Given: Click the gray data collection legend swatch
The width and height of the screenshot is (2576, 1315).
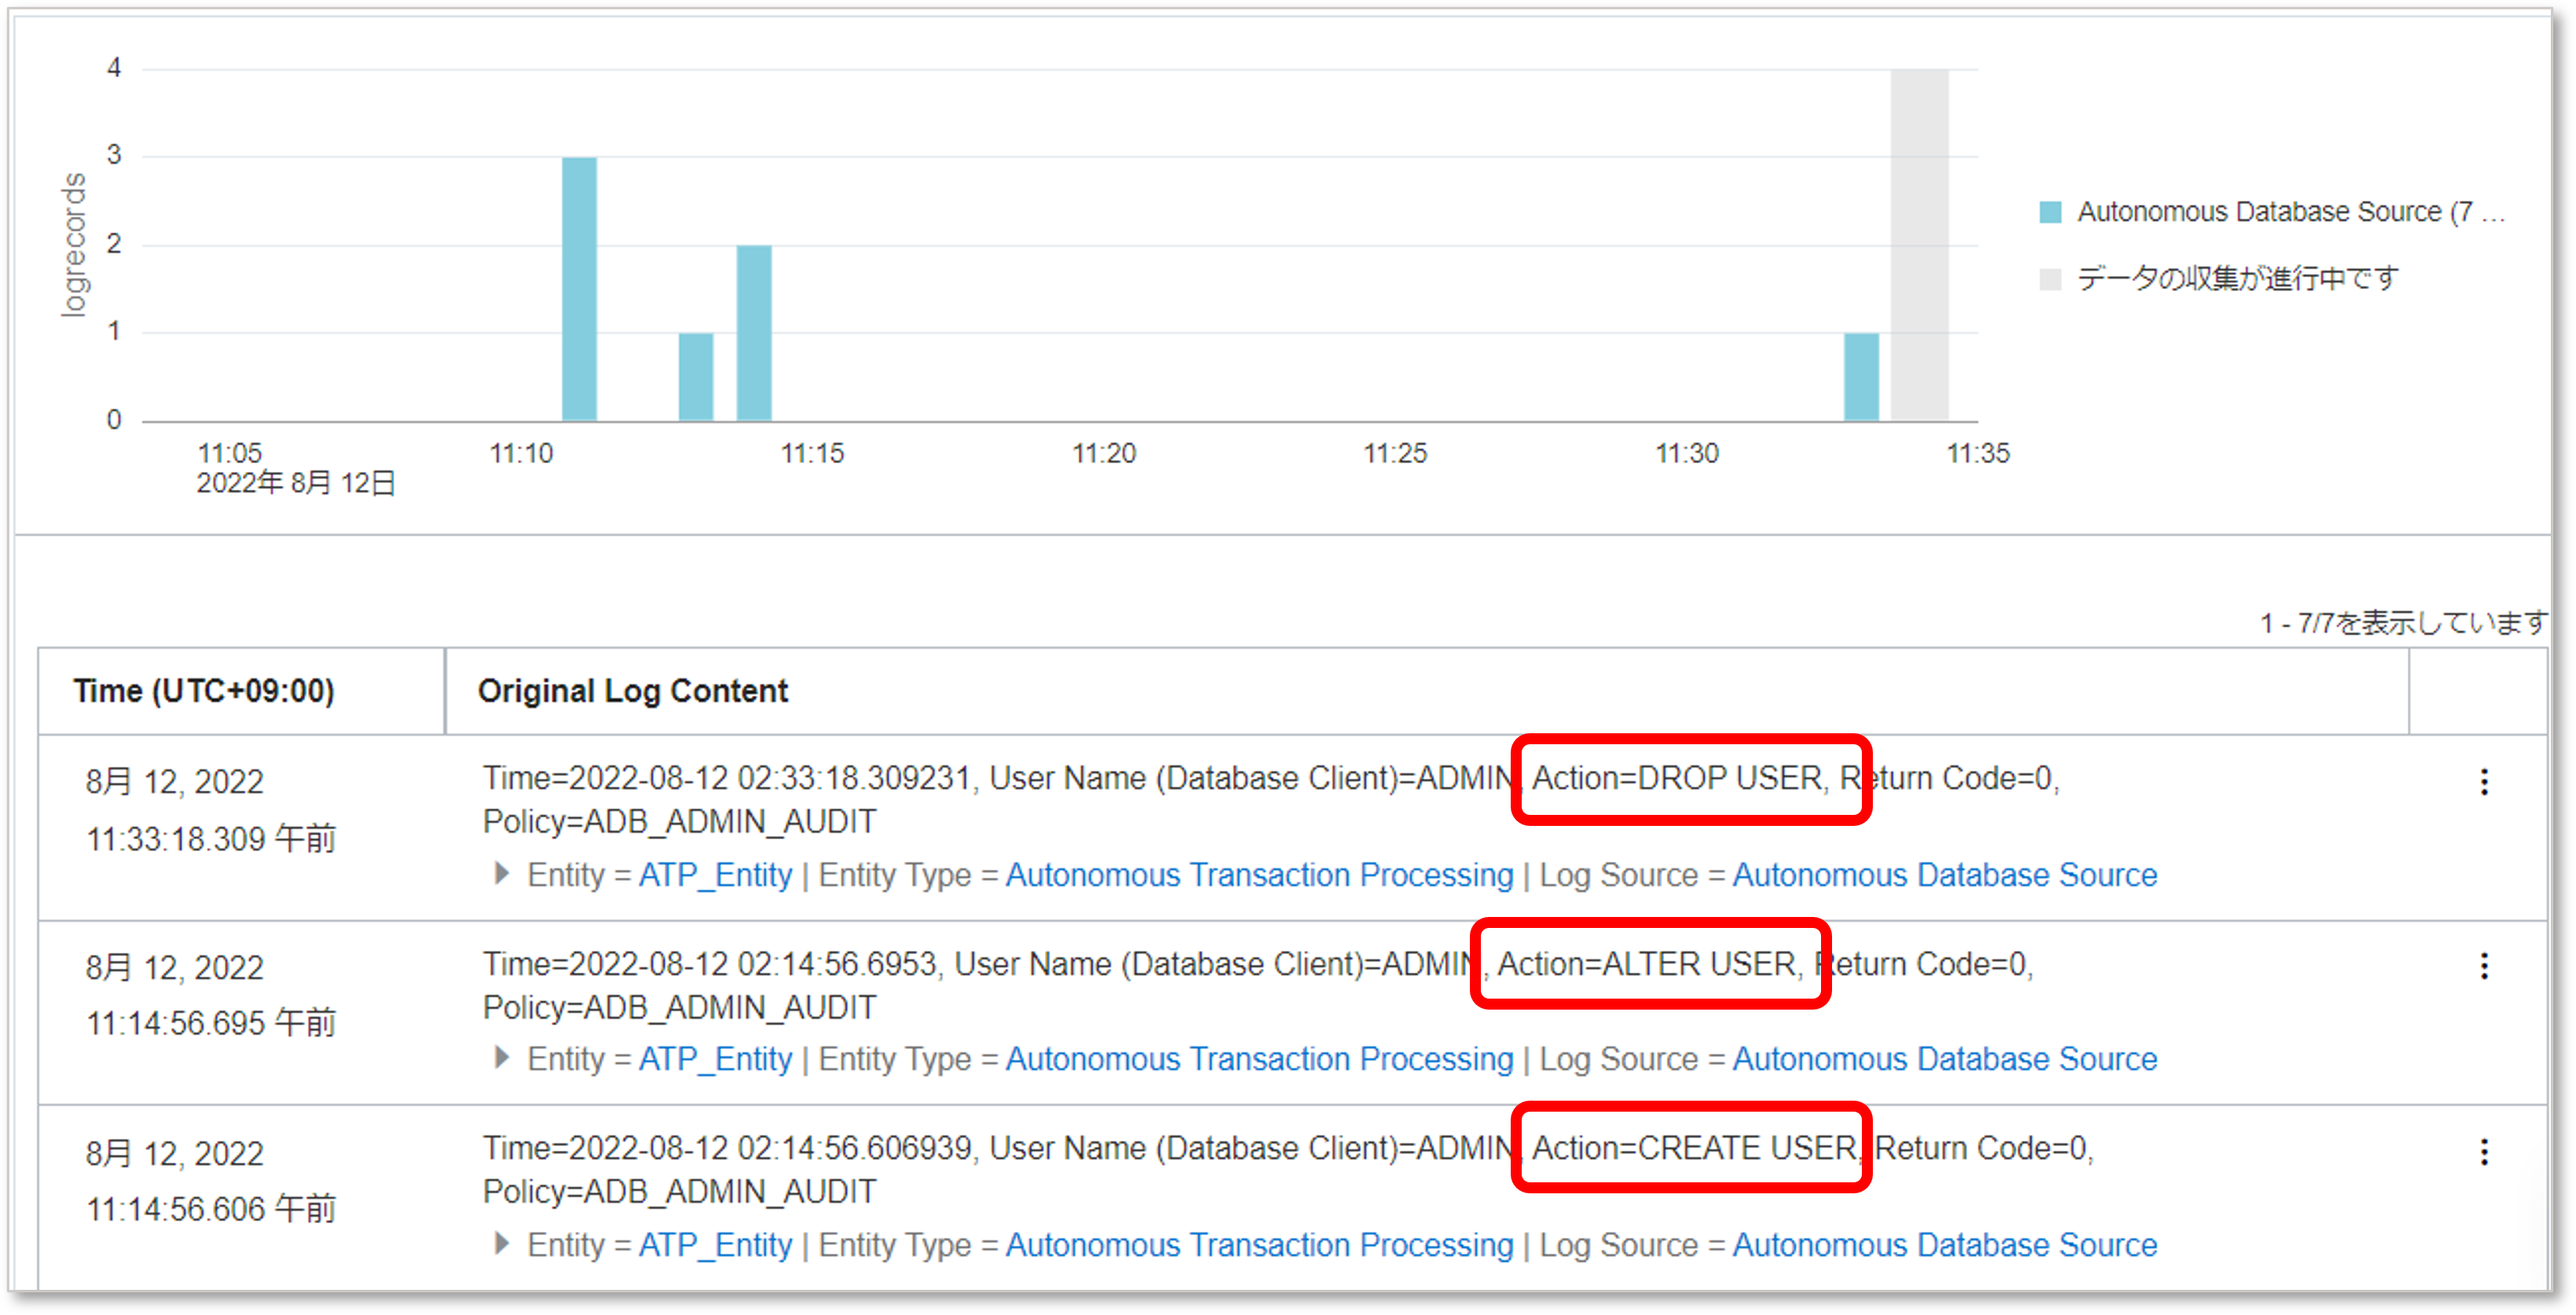Looking at the screenshot, I should pyautogui.click(x=2050, y=279).
